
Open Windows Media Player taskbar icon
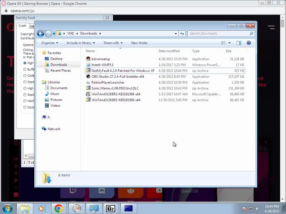pyautogui.click(x=41, y=208)
